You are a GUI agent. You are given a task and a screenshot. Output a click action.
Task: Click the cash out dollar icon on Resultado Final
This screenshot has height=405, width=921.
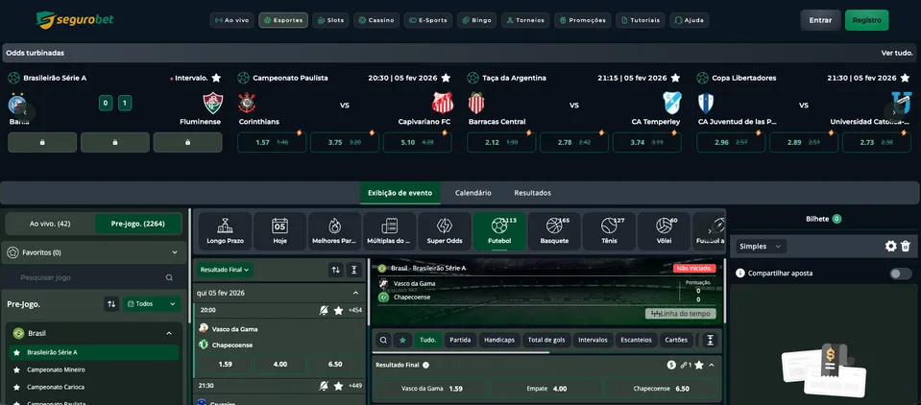(x=671, y=365)
